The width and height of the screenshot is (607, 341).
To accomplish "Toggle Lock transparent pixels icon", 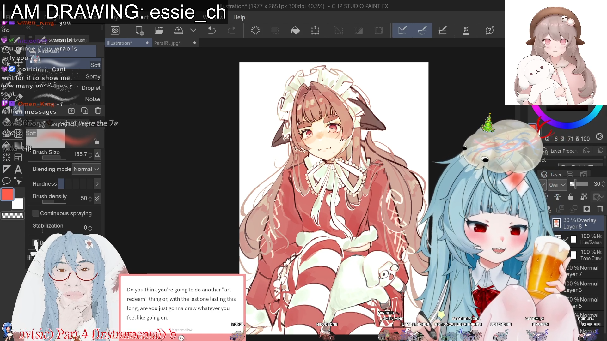I will (584, 197).
